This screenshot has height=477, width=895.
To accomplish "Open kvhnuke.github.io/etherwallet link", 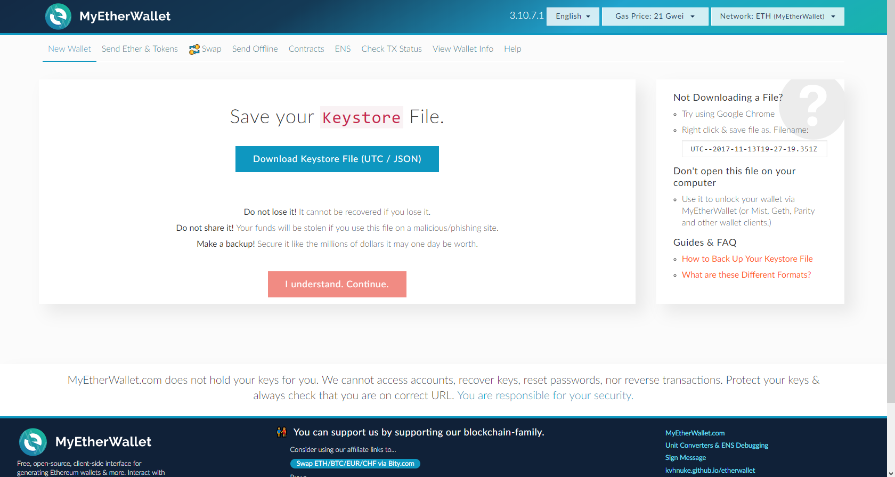I will [x=710, y=471].
